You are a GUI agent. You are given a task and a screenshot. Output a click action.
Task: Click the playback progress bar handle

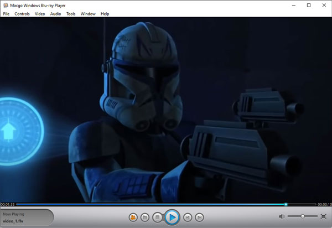[286, 204]
